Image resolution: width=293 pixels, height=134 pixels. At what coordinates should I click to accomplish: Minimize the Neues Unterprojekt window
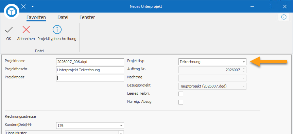click(x=252, y=6)
